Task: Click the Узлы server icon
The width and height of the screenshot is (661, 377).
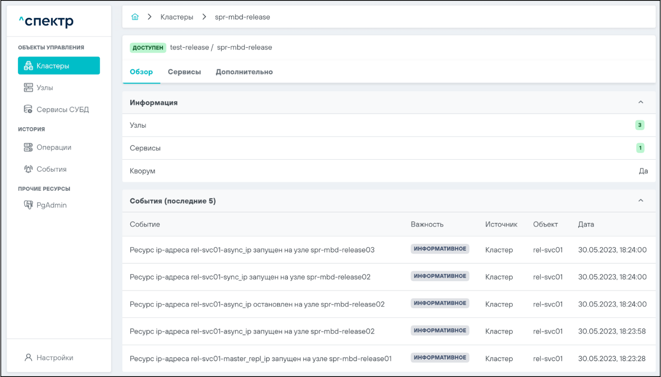Action: pyautogui.click(x=28, y=88)
